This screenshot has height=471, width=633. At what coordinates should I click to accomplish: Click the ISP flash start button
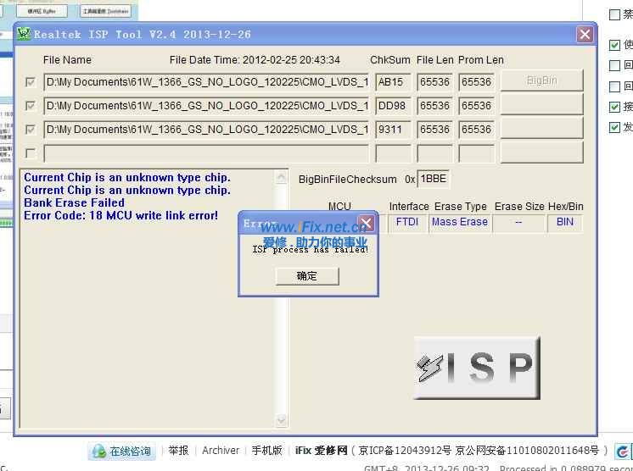(x=477, y=368)
